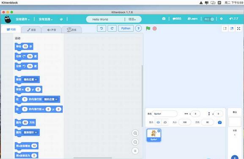Open the 没有连接 connection dropdown
The height and width of the screenshot is (159, 244).
point(45,19)
